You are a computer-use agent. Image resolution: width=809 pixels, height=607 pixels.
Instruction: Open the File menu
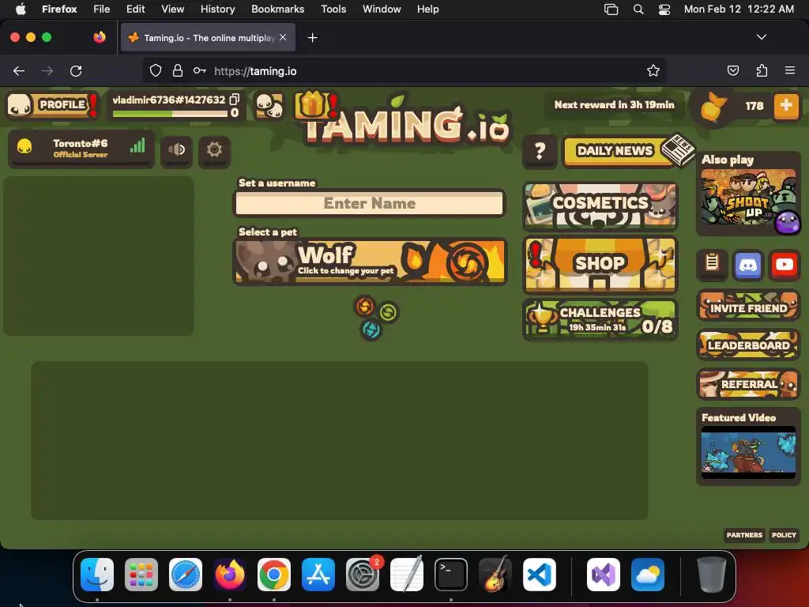101,9
